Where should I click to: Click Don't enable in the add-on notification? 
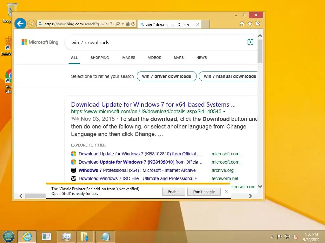click(204, 191)
